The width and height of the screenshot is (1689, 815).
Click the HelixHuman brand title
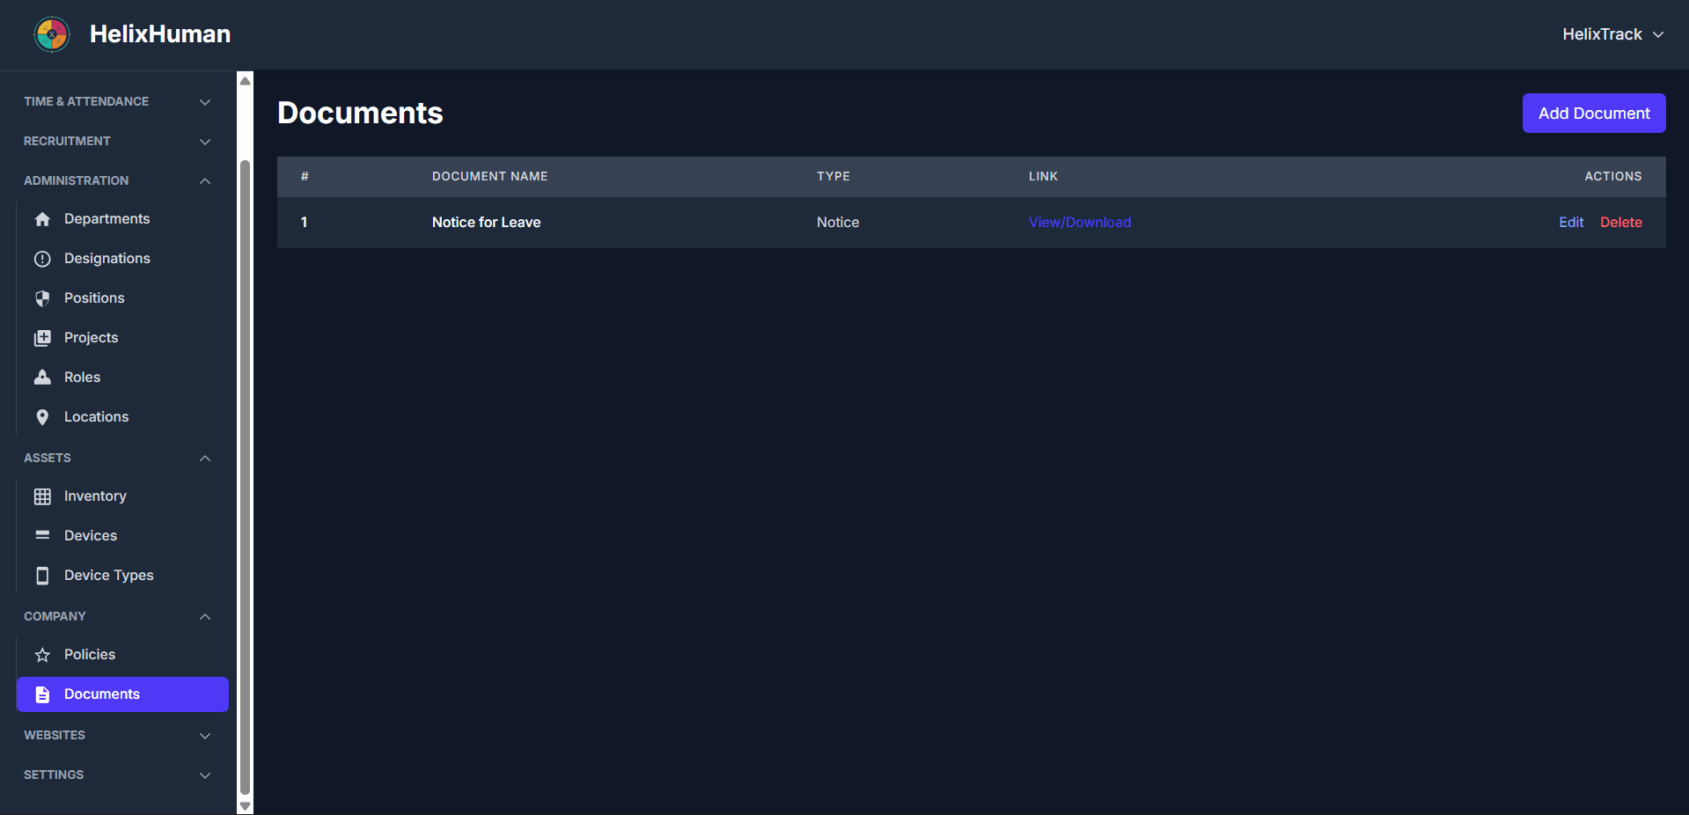point(160,34)
